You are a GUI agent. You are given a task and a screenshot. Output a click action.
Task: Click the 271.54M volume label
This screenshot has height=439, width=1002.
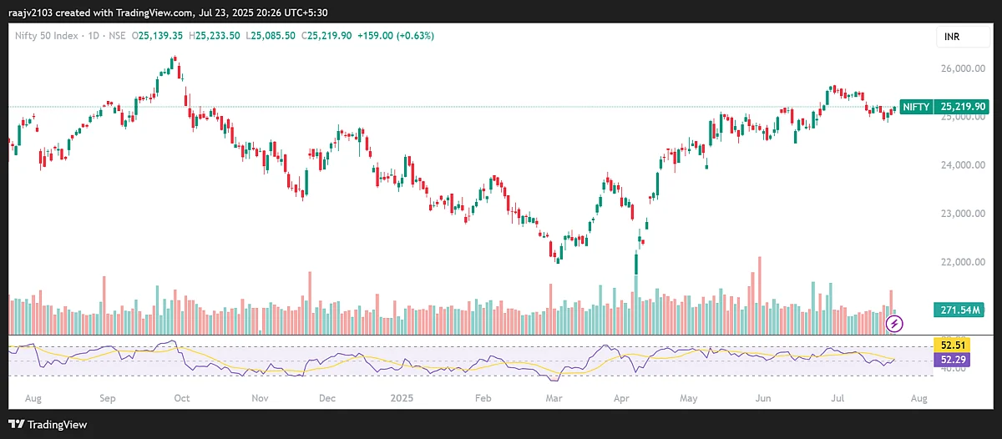(959, 310)
